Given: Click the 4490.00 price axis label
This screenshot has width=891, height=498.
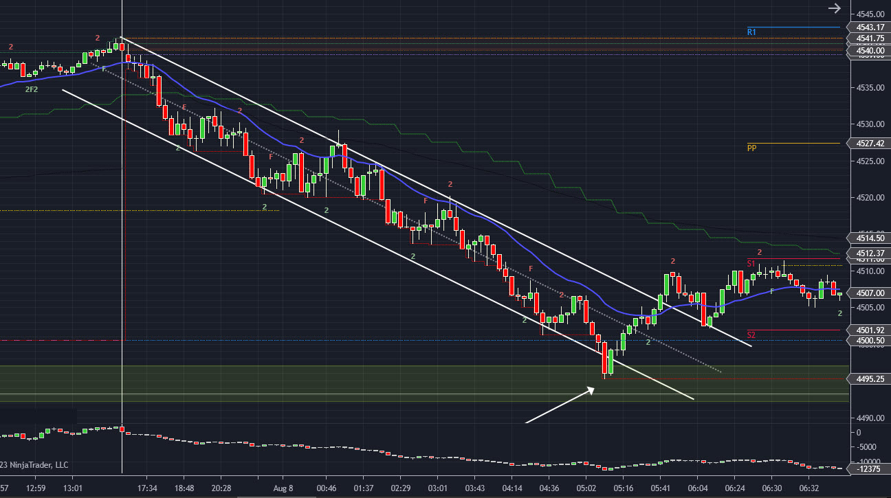Looking at the screenshot, I should (x=870, y=418).
